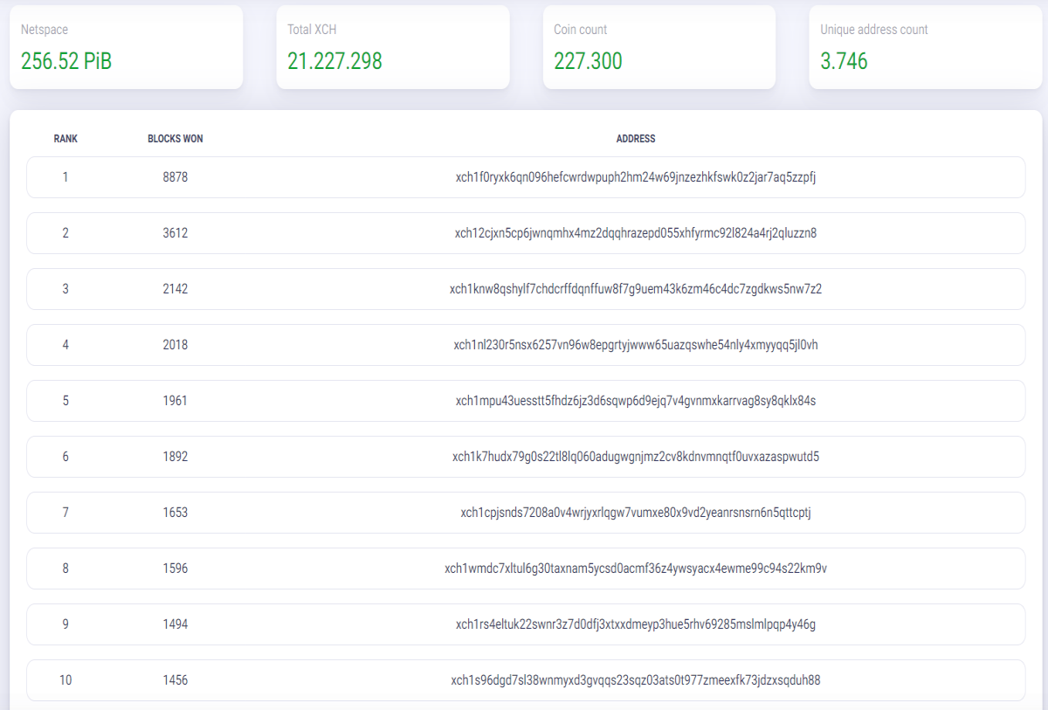Select address starting xch1k7hudx79g0s
The width and height of the screenshot is (1048, 710).
coord(636,457)
